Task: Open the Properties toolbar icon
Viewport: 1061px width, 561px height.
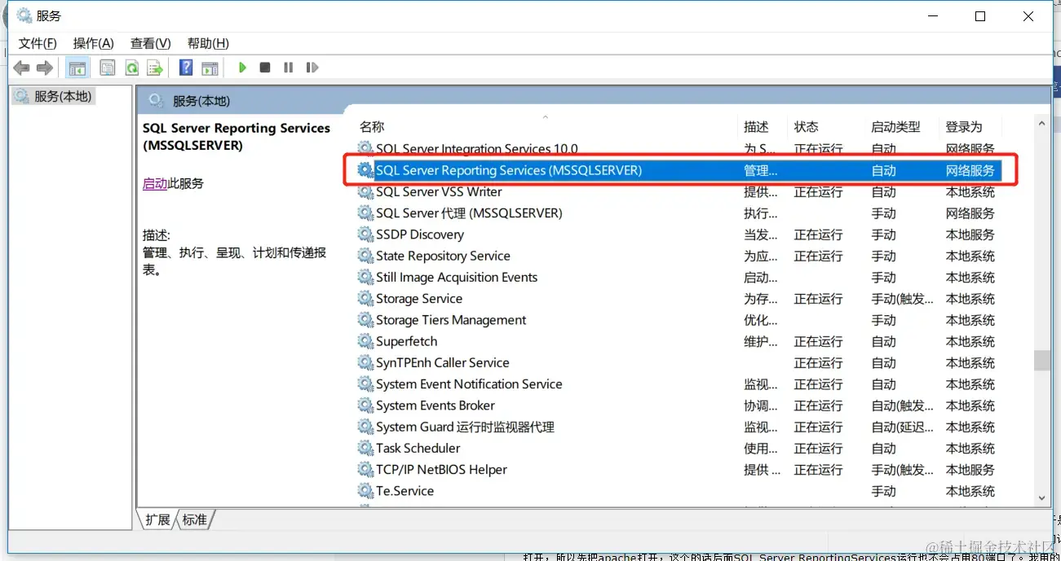Action: pyautogui.click(x=107, y=68)
